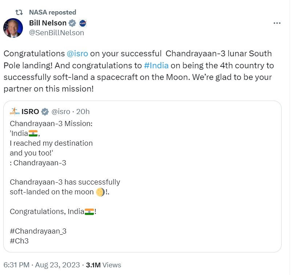The width and height of the screenshot is (302, 275).
Task: Click Bill Nelson's blue verified badge
Action: (x=72, y=23)
